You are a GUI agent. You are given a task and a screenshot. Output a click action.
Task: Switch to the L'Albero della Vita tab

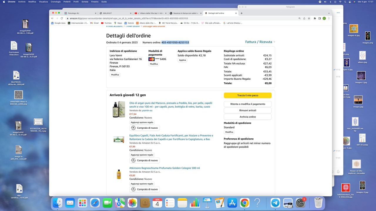click(150, 13)
